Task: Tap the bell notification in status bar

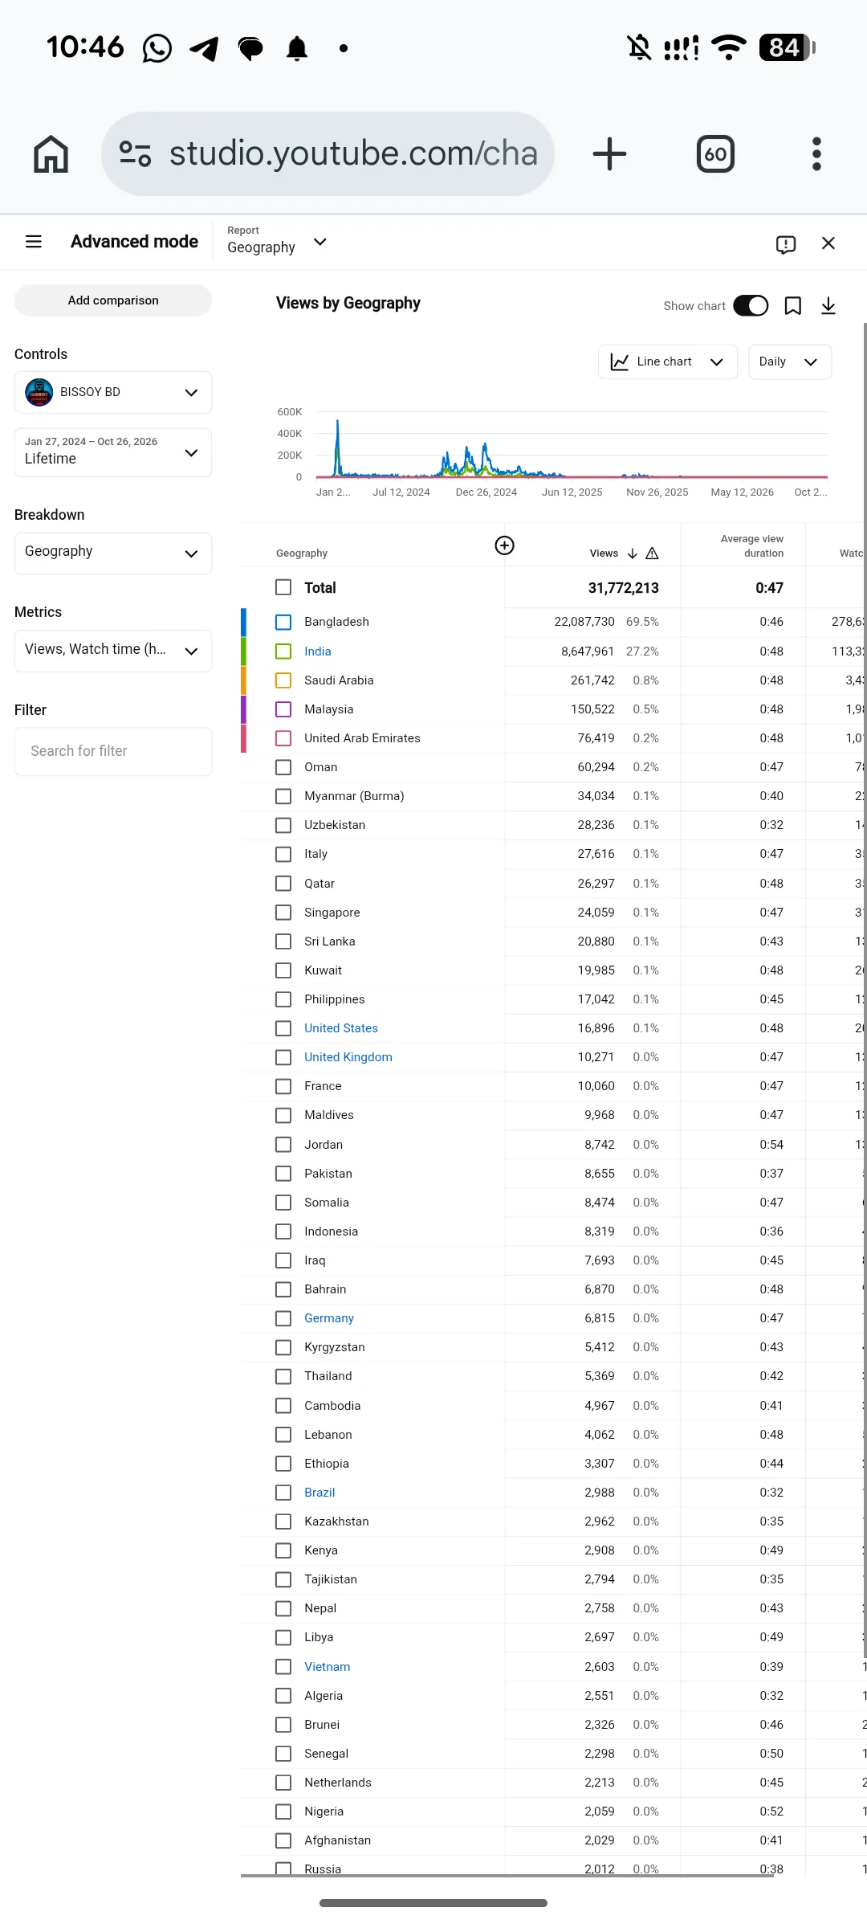Action: click(x=297, y=48)
